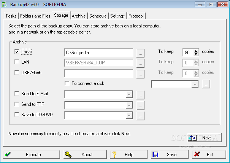This screenshot has width=230, height=163.
Task: Close the Backup42 window
Action: coord(222,5)
